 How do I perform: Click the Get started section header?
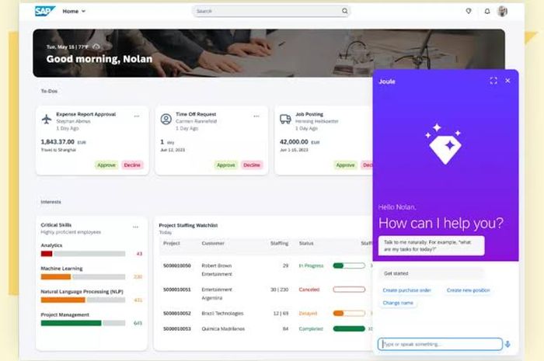click(431, 274)
